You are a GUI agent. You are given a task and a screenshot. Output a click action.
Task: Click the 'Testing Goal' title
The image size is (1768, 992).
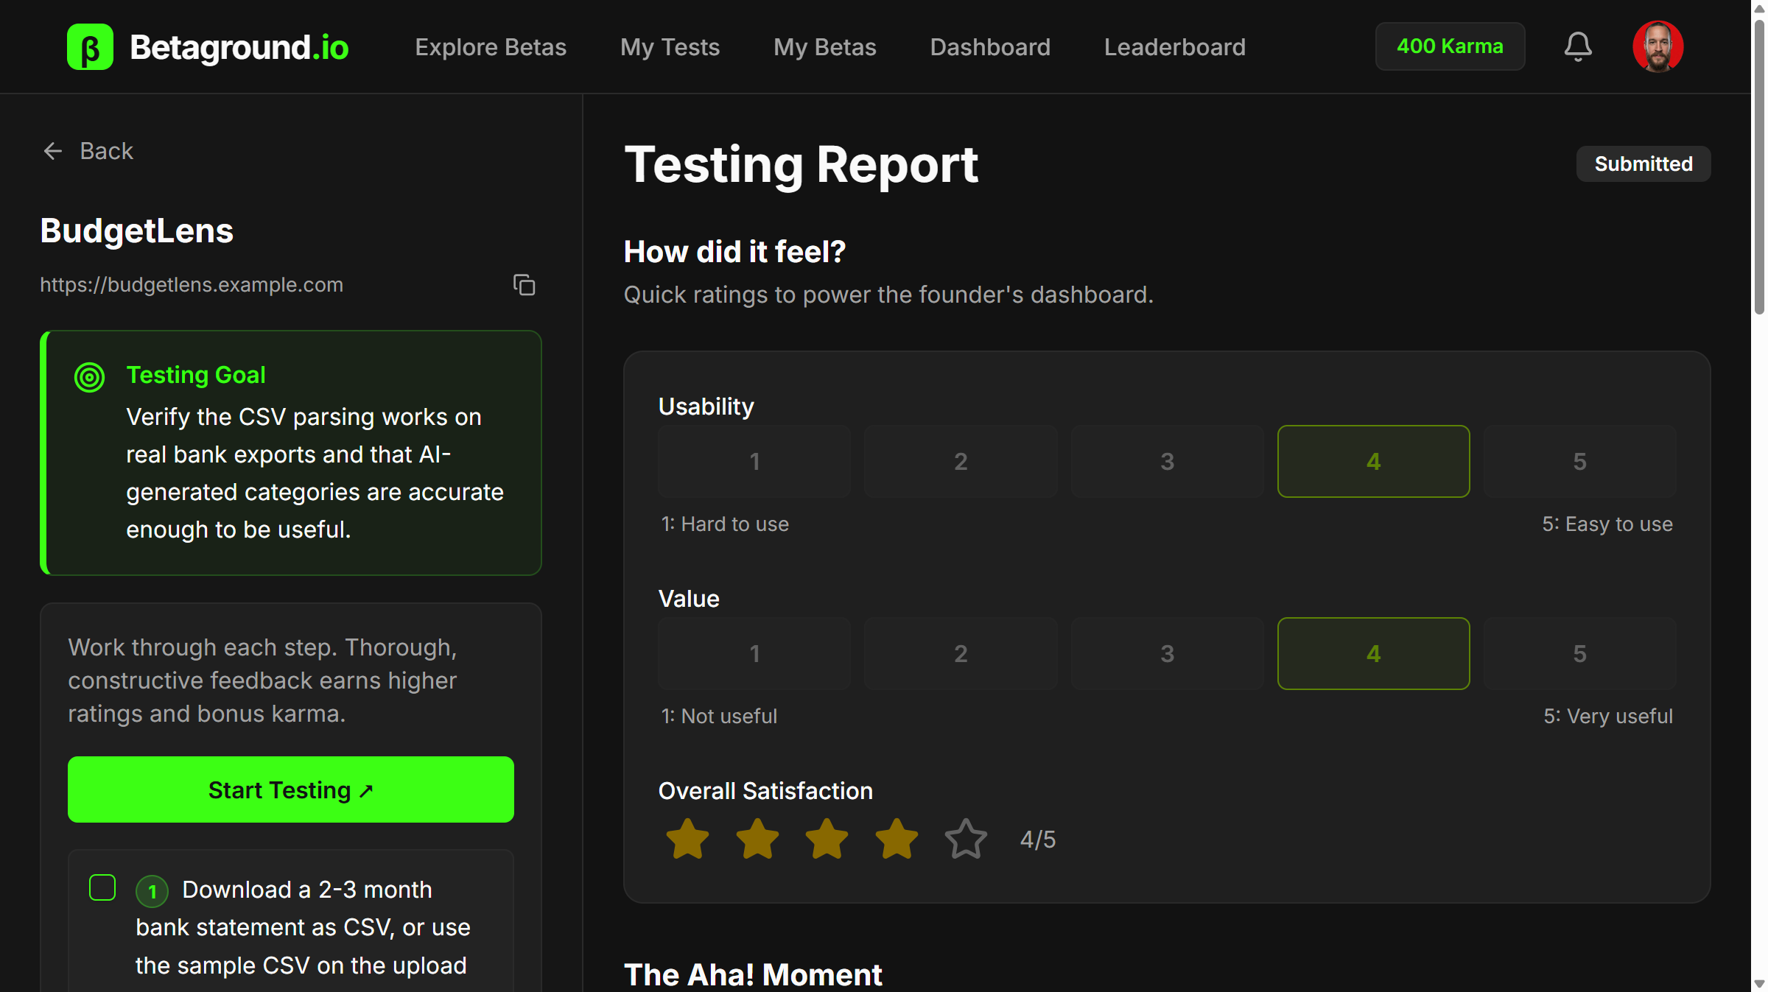coord(196,375)
